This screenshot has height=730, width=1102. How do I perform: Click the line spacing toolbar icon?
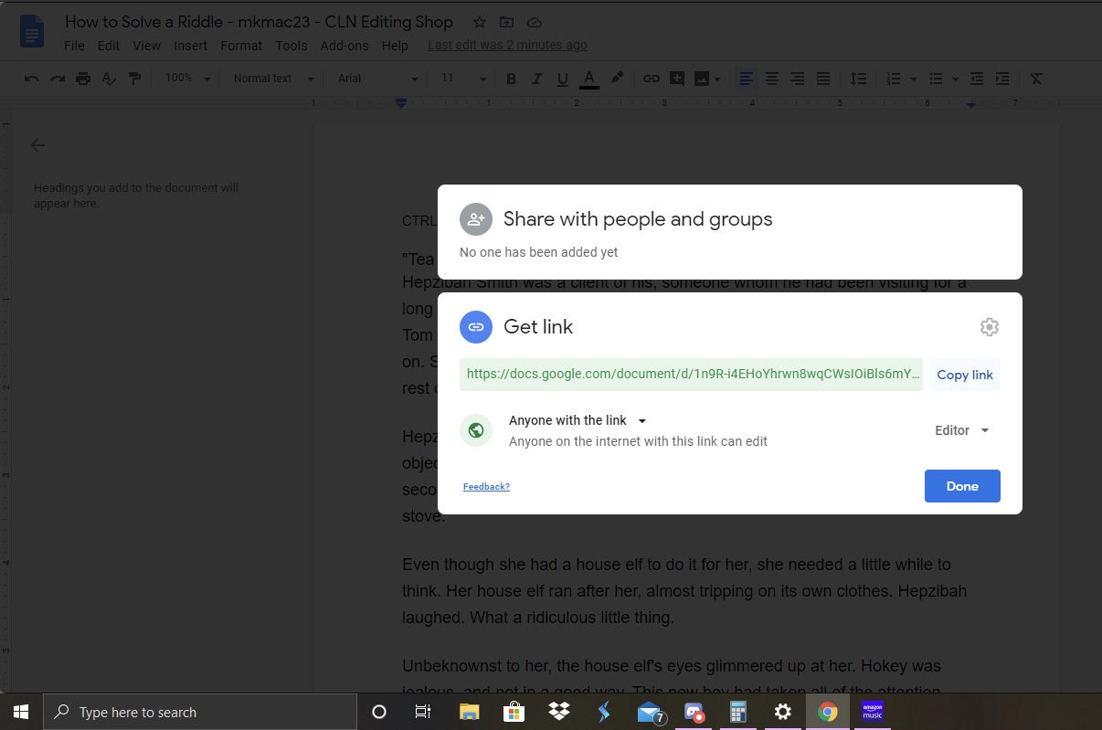[858, 79]
